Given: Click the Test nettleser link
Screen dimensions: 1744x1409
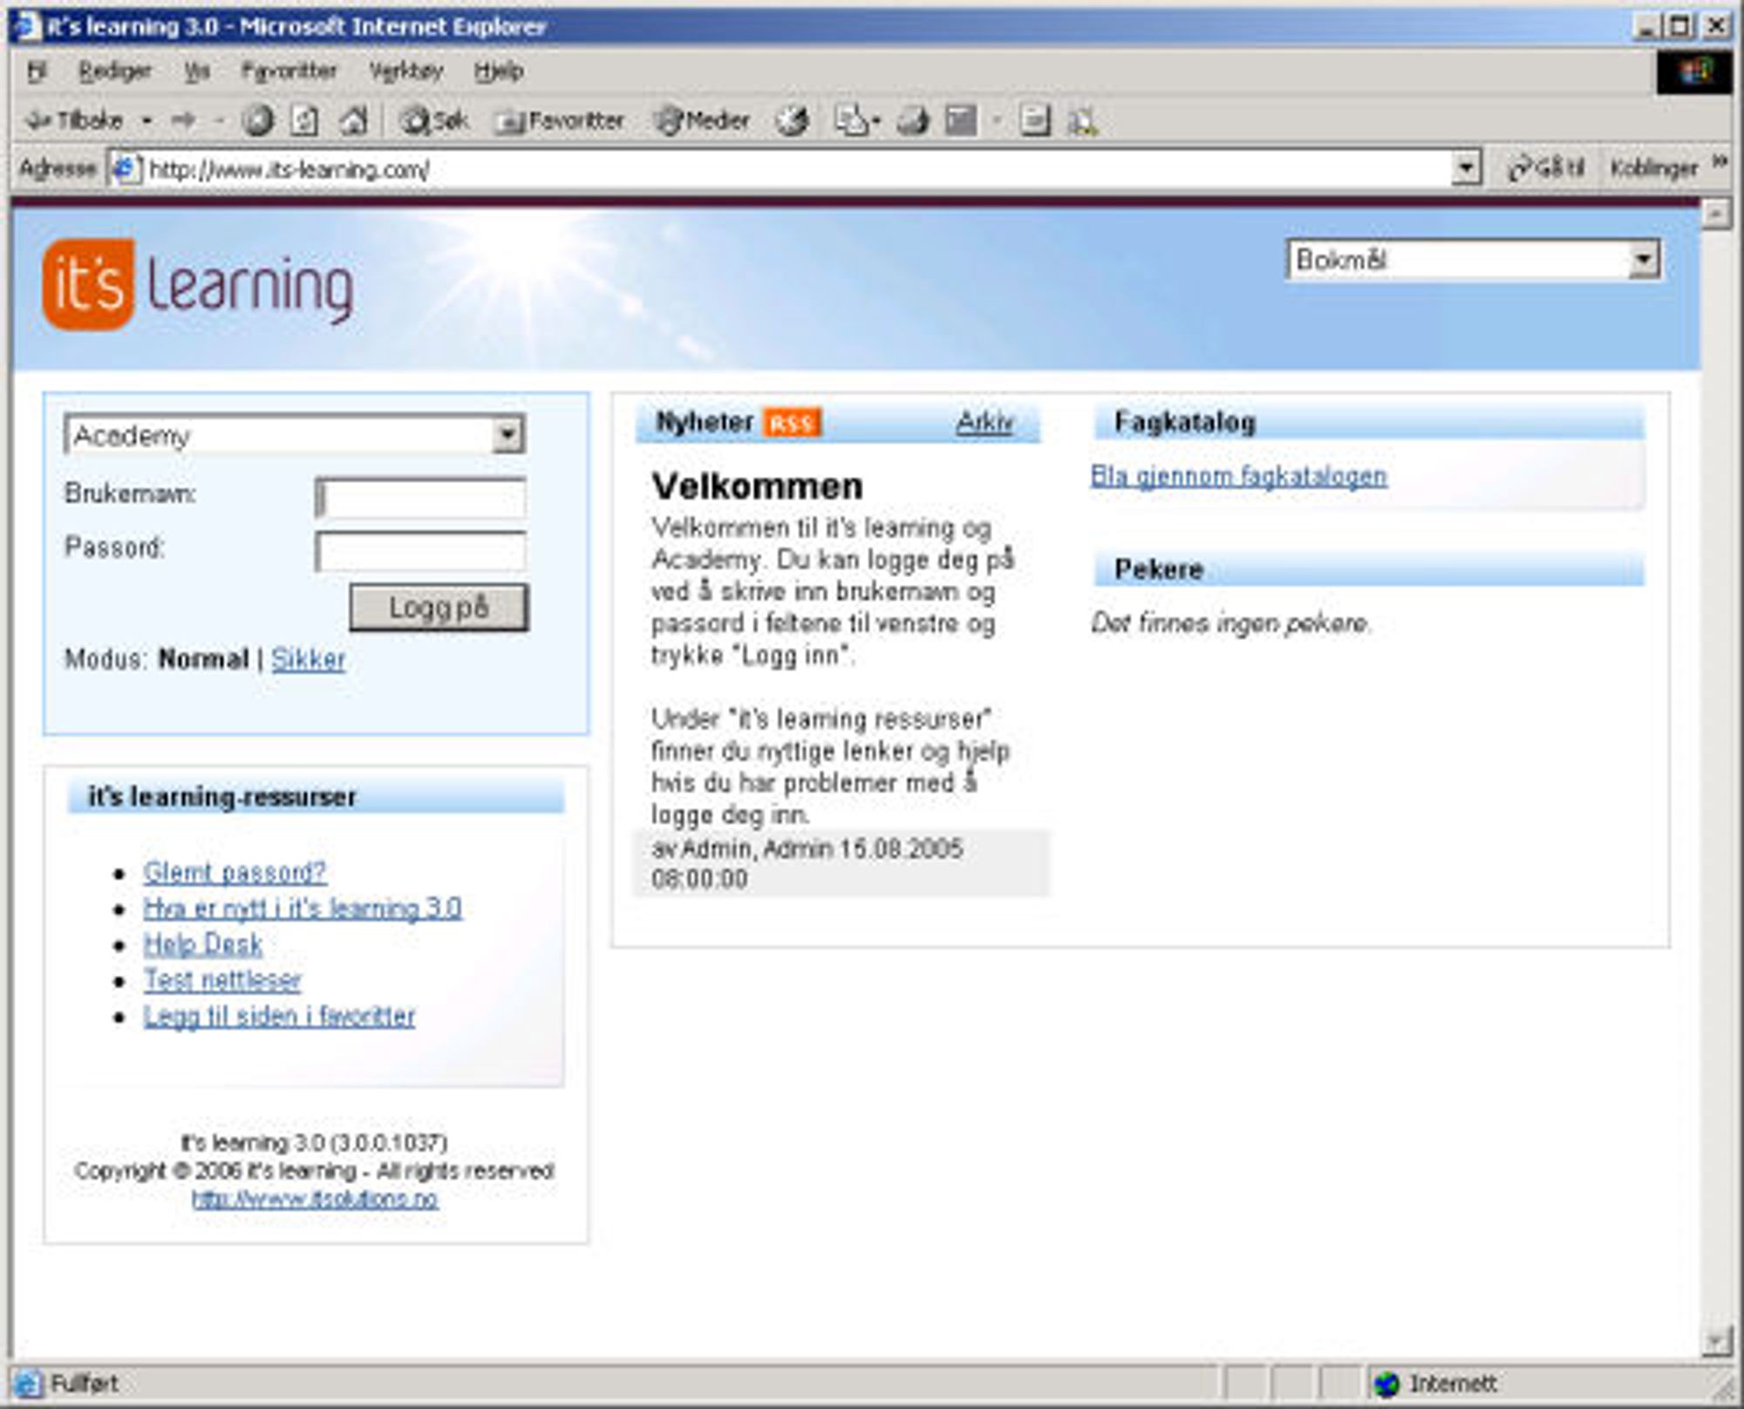Looking at the screenshot, I should pyautogui.click(x=222, y=980).
